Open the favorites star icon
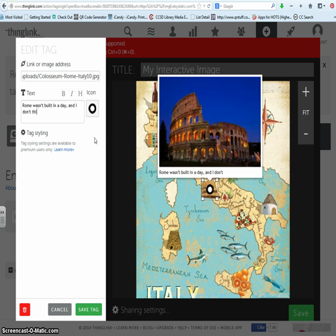336x336 pixels. (215, 32)
